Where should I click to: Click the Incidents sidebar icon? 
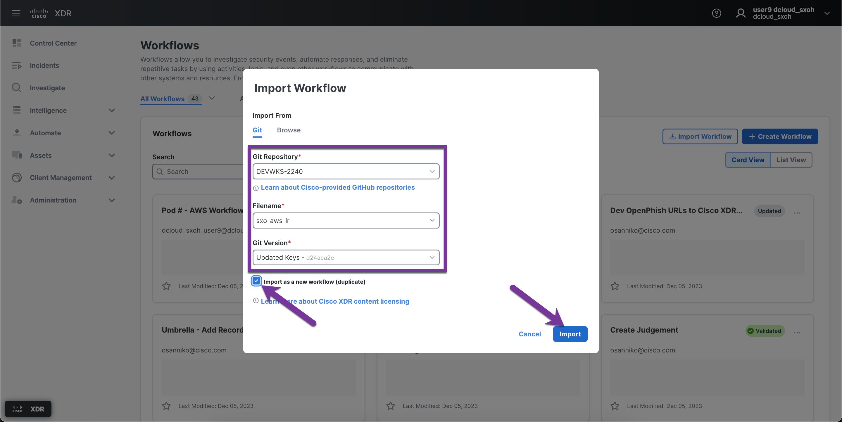[x=17, y=65]
